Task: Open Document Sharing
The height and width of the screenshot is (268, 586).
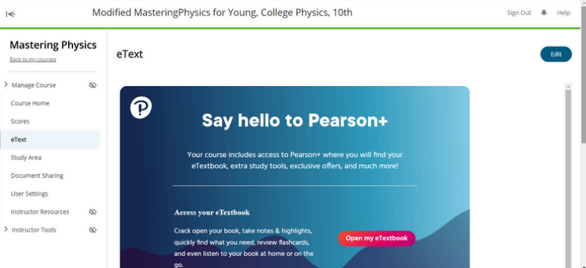Action: 37,176
